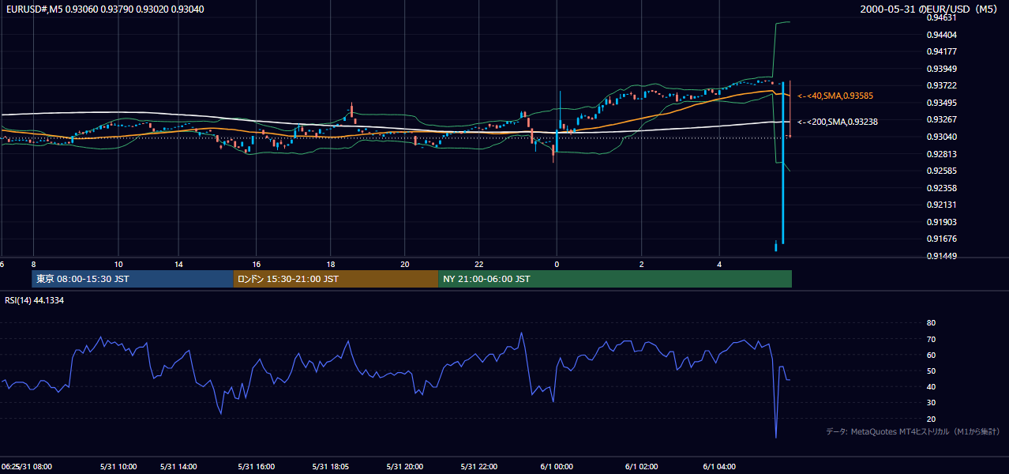Click price axis value 0.92358
This screenshot has width=1009, height=474.
click(942, 188)
